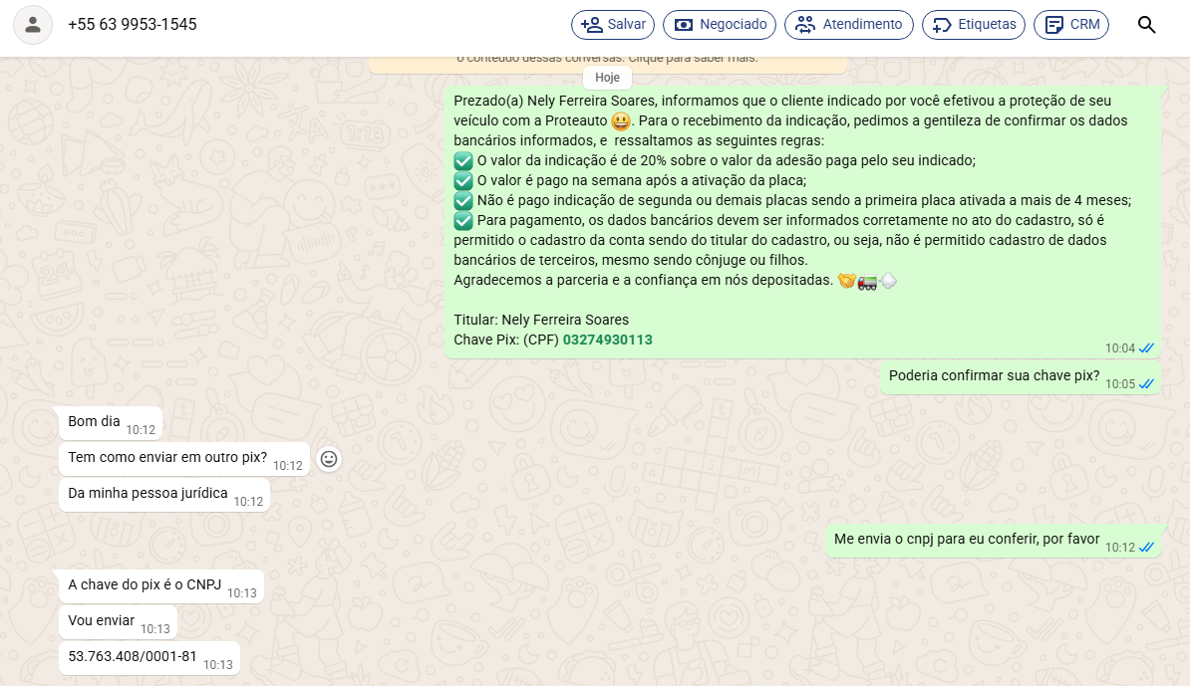Screen dimensions: 1190x686
Task: Open the Negociado option
Action: point(720,25)
